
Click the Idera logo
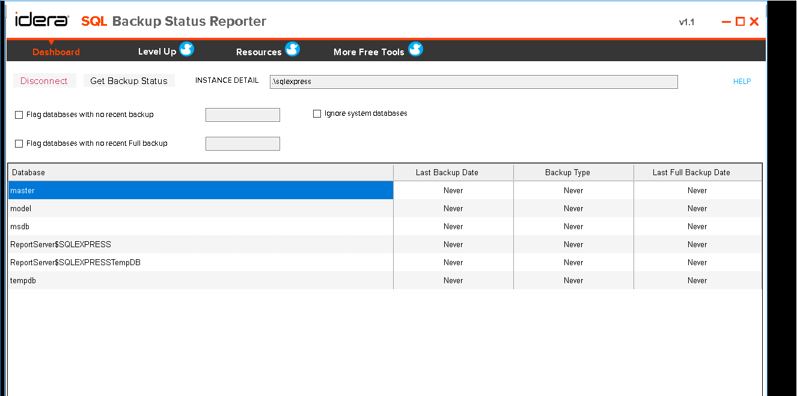click(41, 21)
